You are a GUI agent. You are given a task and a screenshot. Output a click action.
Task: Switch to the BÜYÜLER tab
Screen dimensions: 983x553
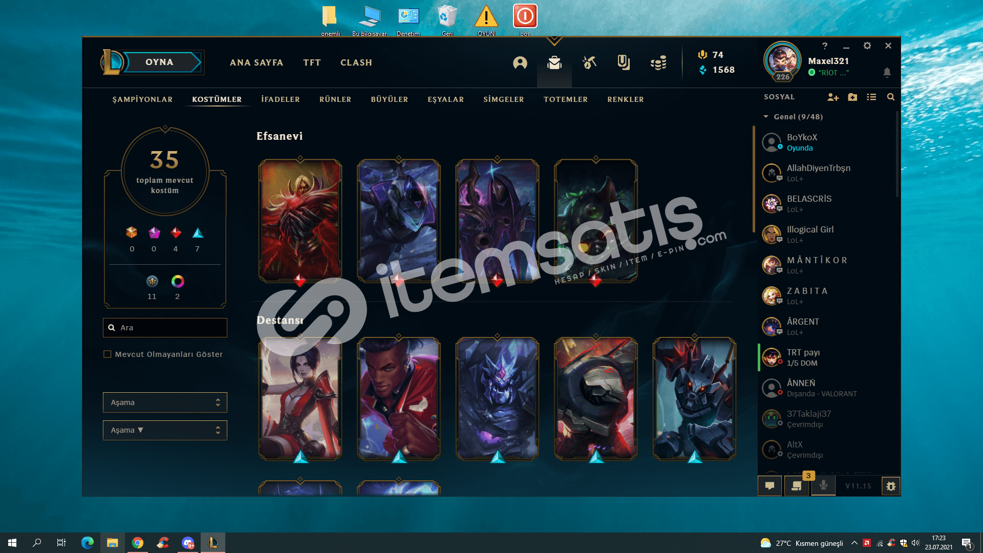[390, 99]
